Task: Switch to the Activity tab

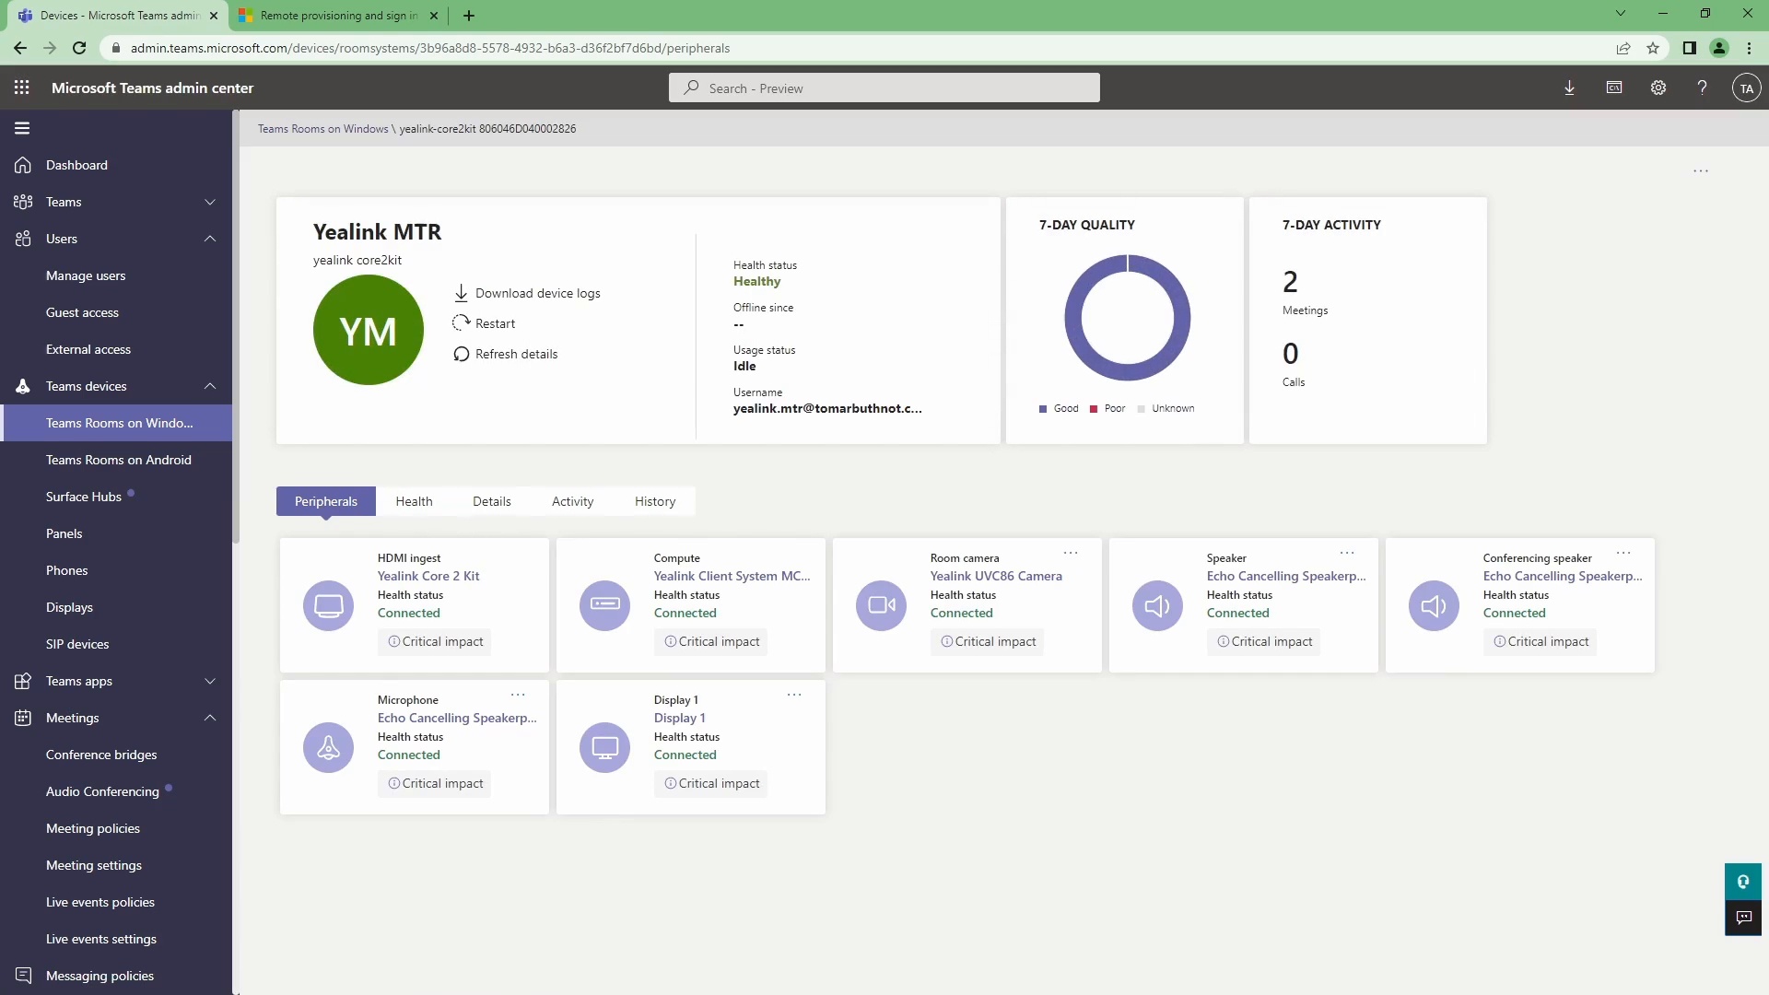Action: pos(572,500)
